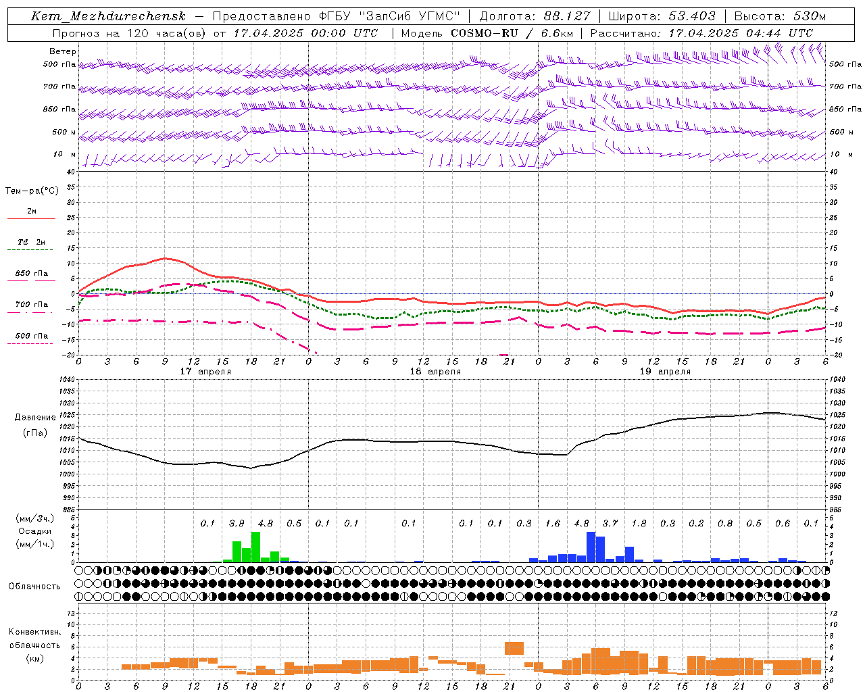Viewport: 865px width, 692px height.
Task: Click the 'Долгота: 88.127' longitude value
Action: click(x=535, y=16)
